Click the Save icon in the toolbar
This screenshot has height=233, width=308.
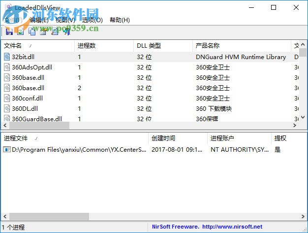pyautogui.click(x=9, y=32)
